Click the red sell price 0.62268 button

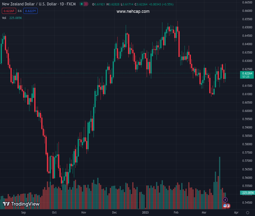point(9,11)
